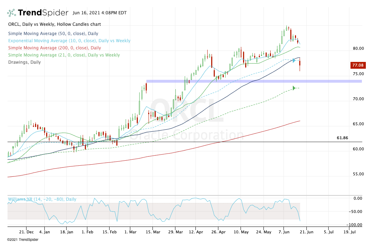Select the purple support zone rectangle
Screen dimensions: 373x243
[254, 81]
